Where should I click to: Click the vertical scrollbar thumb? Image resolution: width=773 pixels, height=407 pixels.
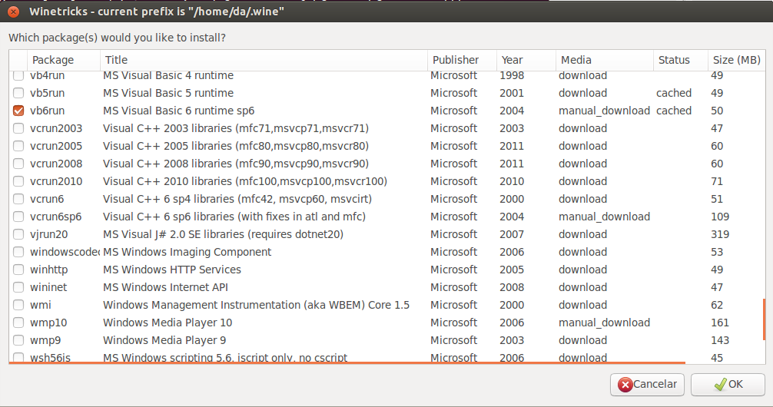764,319
